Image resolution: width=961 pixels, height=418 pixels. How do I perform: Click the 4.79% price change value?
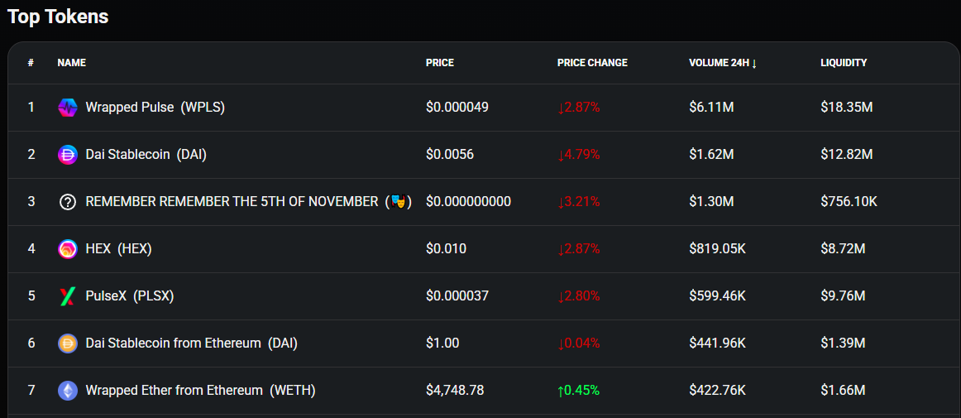[579, 155]
